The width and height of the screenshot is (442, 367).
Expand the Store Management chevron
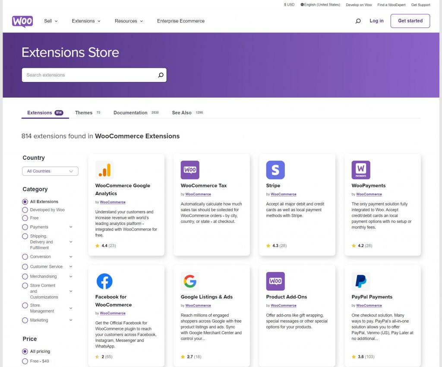71,308
